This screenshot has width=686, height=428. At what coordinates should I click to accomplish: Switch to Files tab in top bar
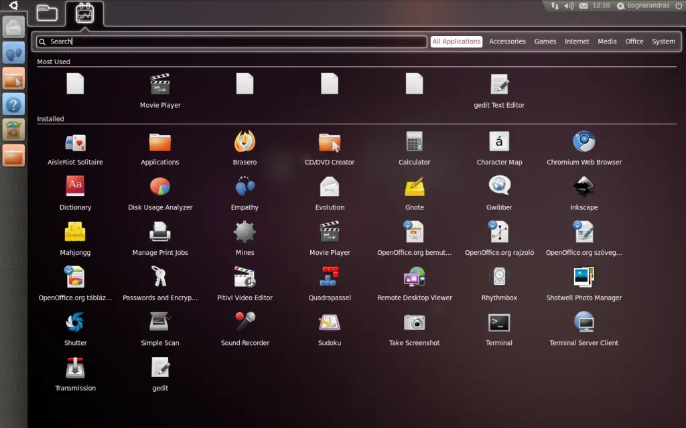click(x=47, y=13)
